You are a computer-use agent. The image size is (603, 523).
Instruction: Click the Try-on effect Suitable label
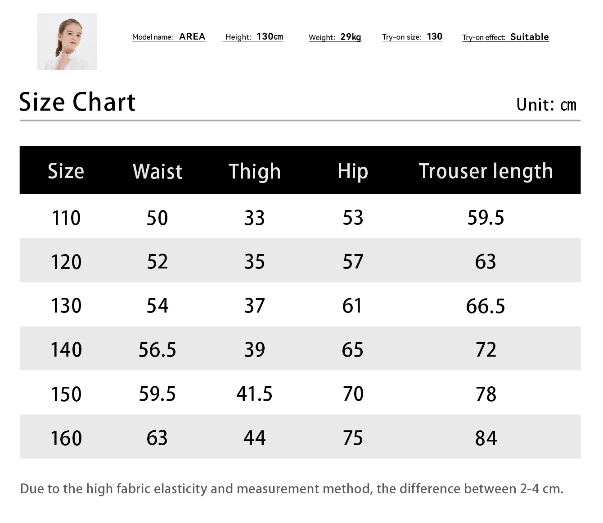point(505,37)
